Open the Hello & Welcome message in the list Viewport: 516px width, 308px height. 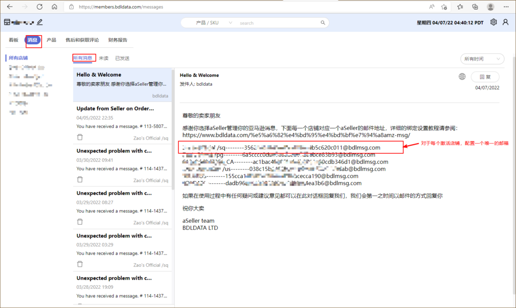122,85
